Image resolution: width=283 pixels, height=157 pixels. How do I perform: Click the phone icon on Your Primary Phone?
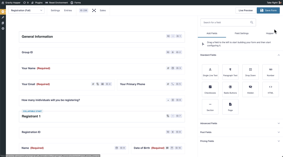[x=173, y=84]
